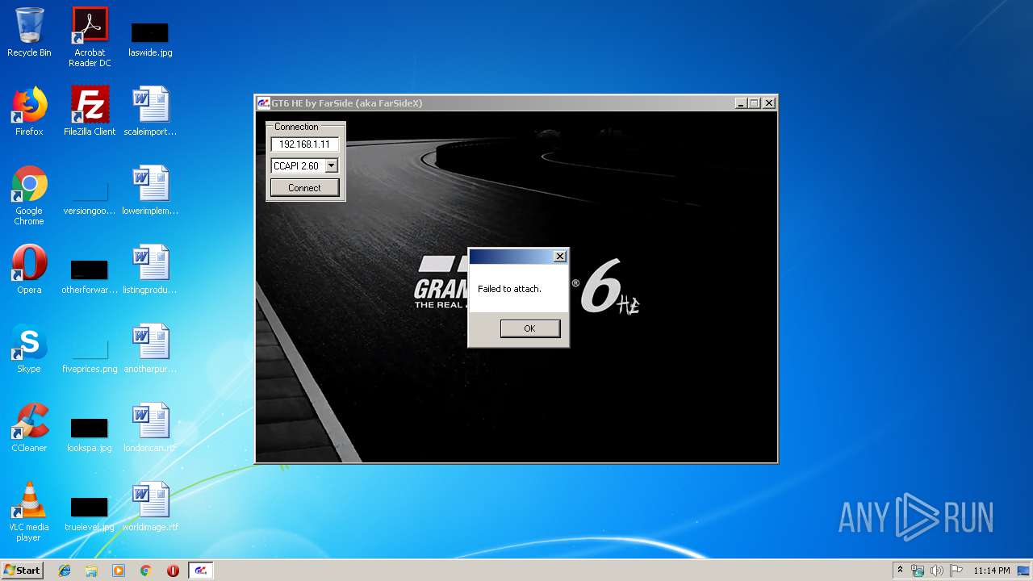Click the clock showing 11:14 PM
This screenshot has height=581, width=1033.
[991, 571]
